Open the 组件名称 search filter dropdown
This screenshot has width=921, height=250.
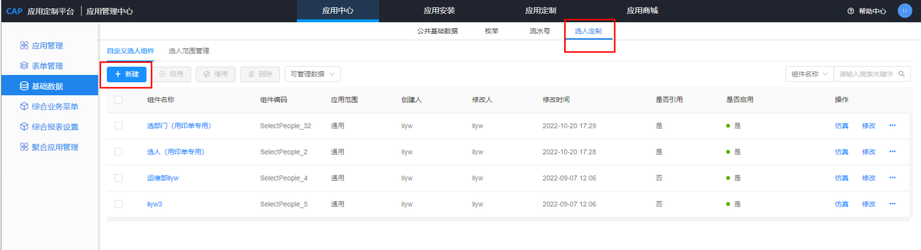(809, 74)
